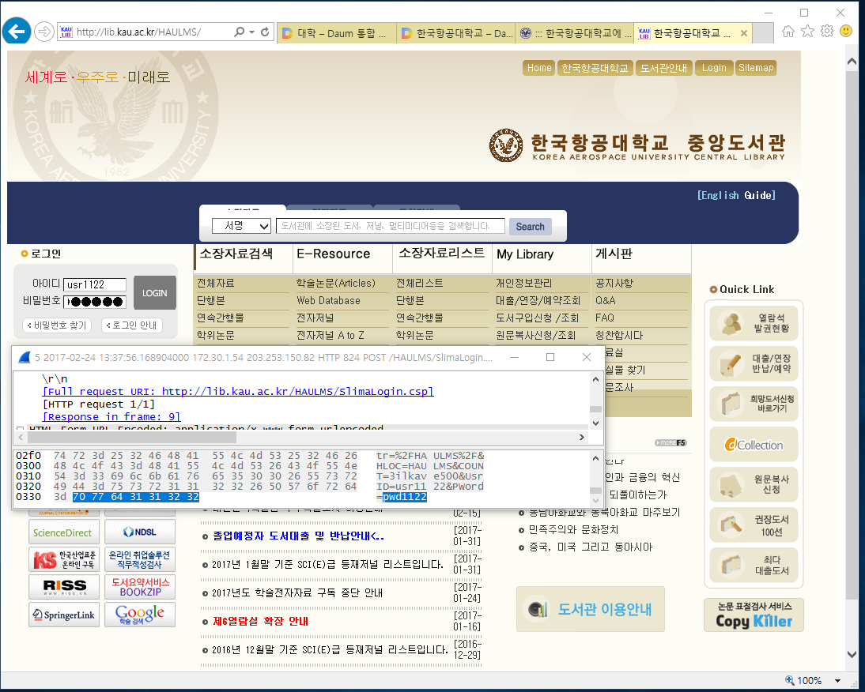Viewport: 865px width, 692px height.
Task: Close the active 한국항공대학교 tab
Action: coord(744,33)
